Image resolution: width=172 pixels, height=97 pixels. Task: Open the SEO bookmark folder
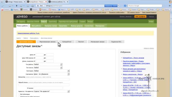(x=80, y=10)
